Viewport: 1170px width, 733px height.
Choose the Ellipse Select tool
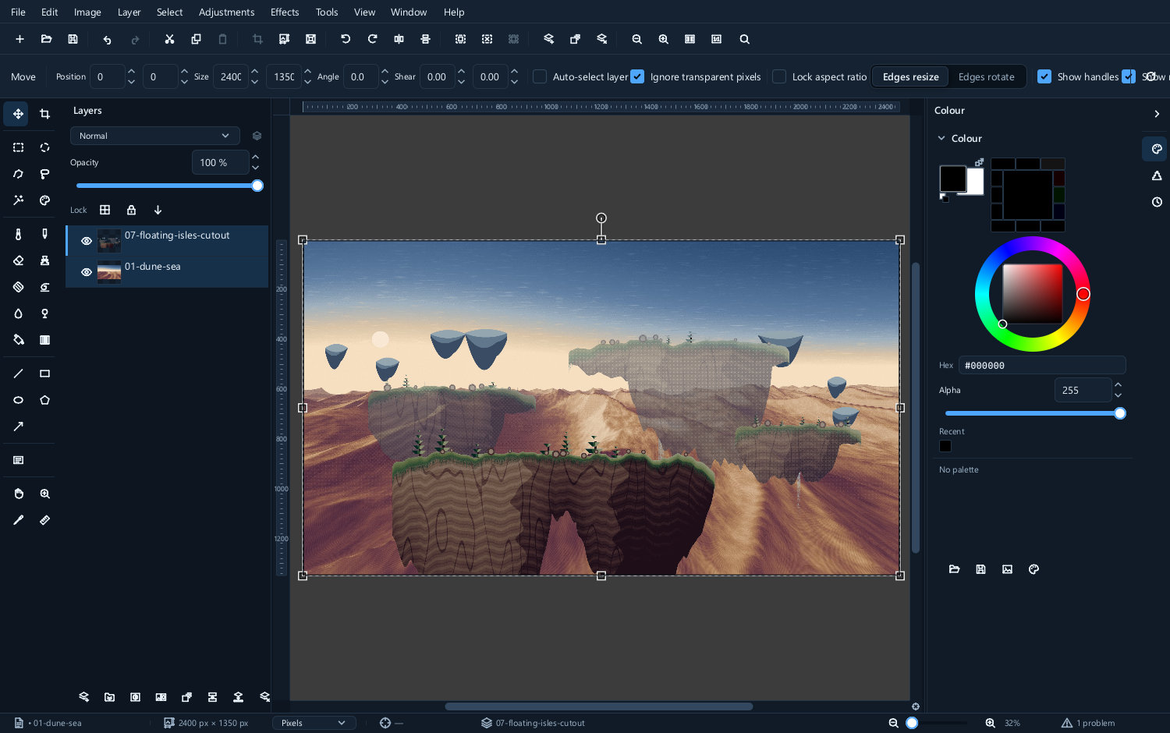tap(44, 147)
